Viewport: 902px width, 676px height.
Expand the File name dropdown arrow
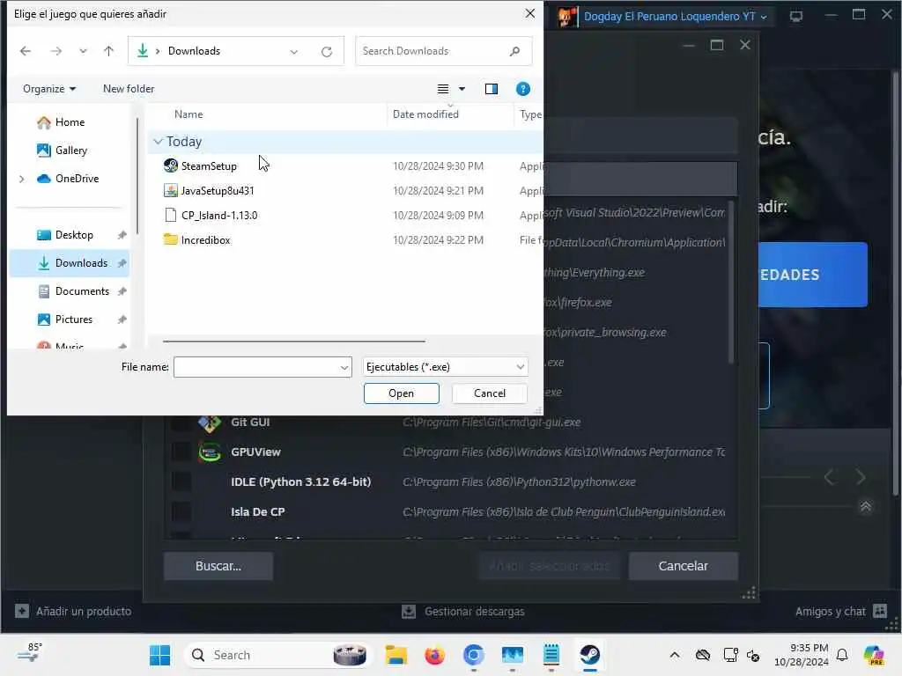tap(344, 367)
